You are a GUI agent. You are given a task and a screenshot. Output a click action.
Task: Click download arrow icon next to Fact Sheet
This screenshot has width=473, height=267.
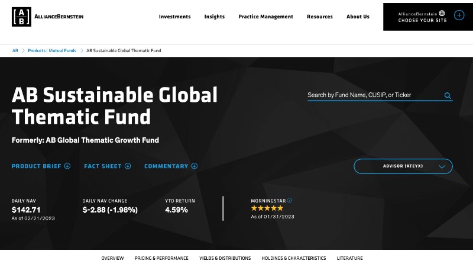(x=128, y=166)
